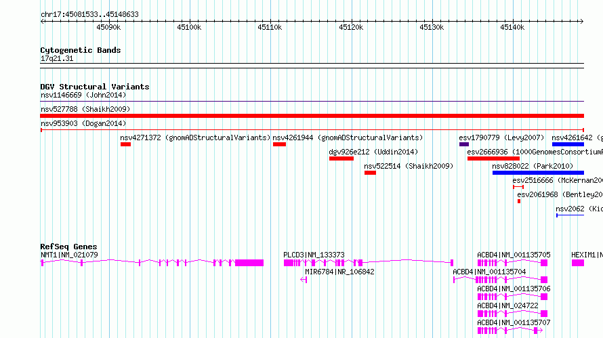Select variant nsv527788 (Shaikh2009) label

click(85, 109)
